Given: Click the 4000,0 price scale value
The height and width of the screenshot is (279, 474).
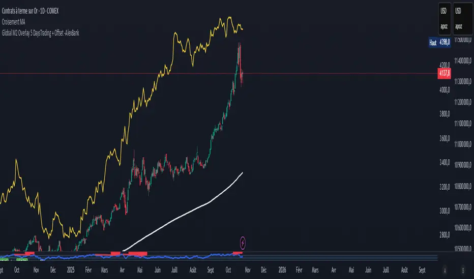Looking at the screenshot, I should [445, 90].
